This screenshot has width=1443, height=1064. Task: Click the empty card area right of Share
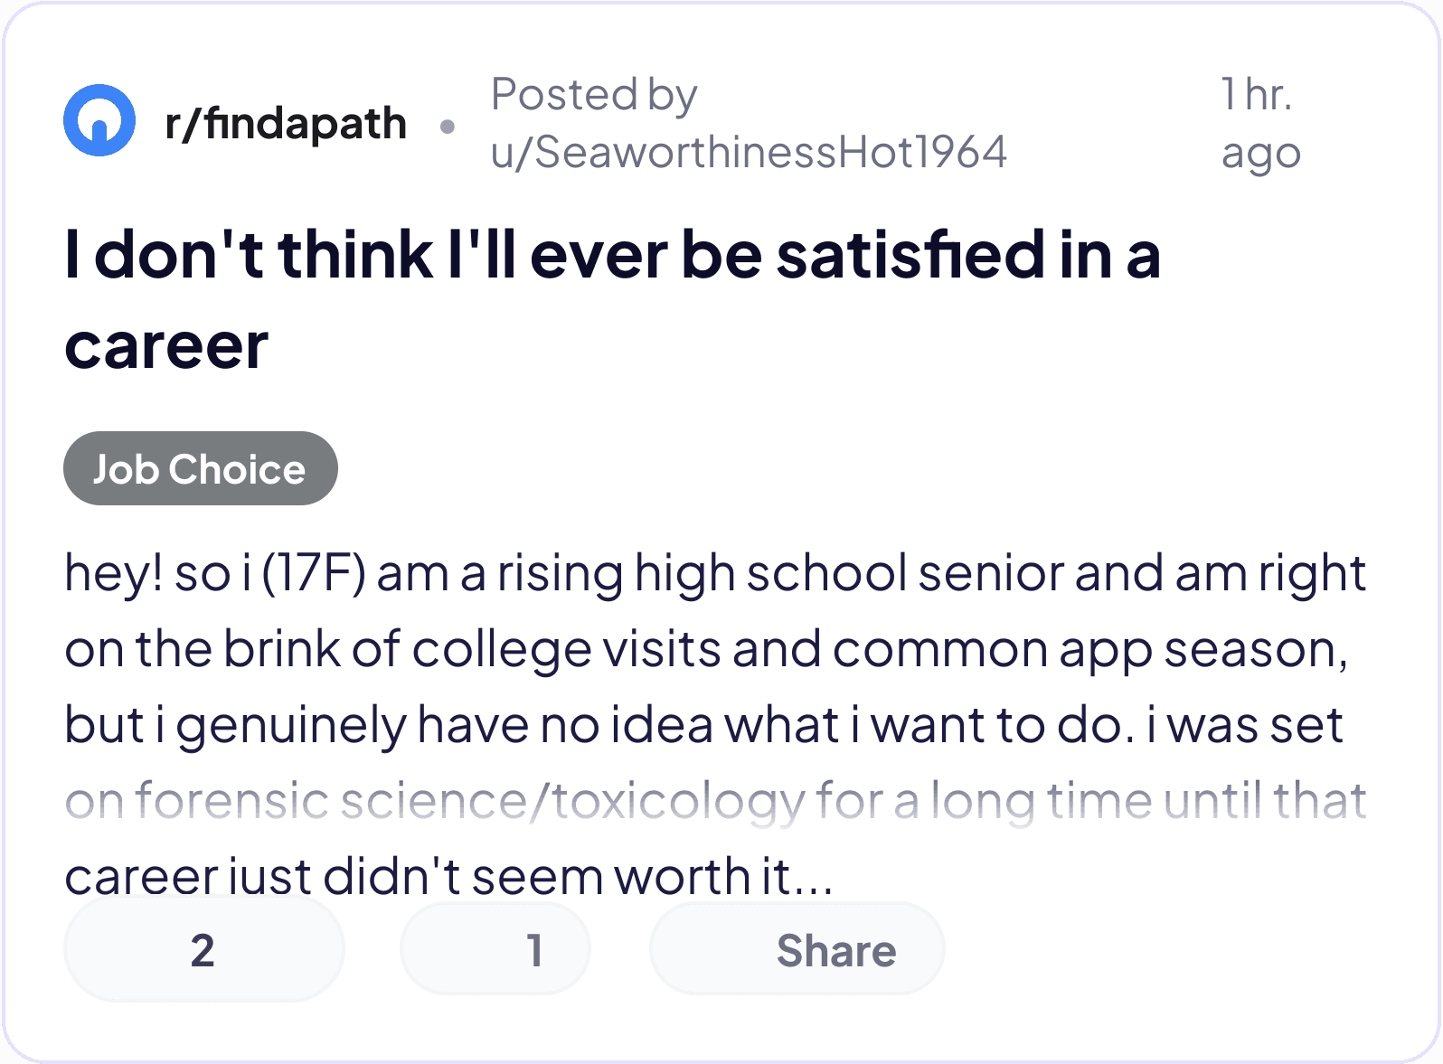tap(1175, 950)
